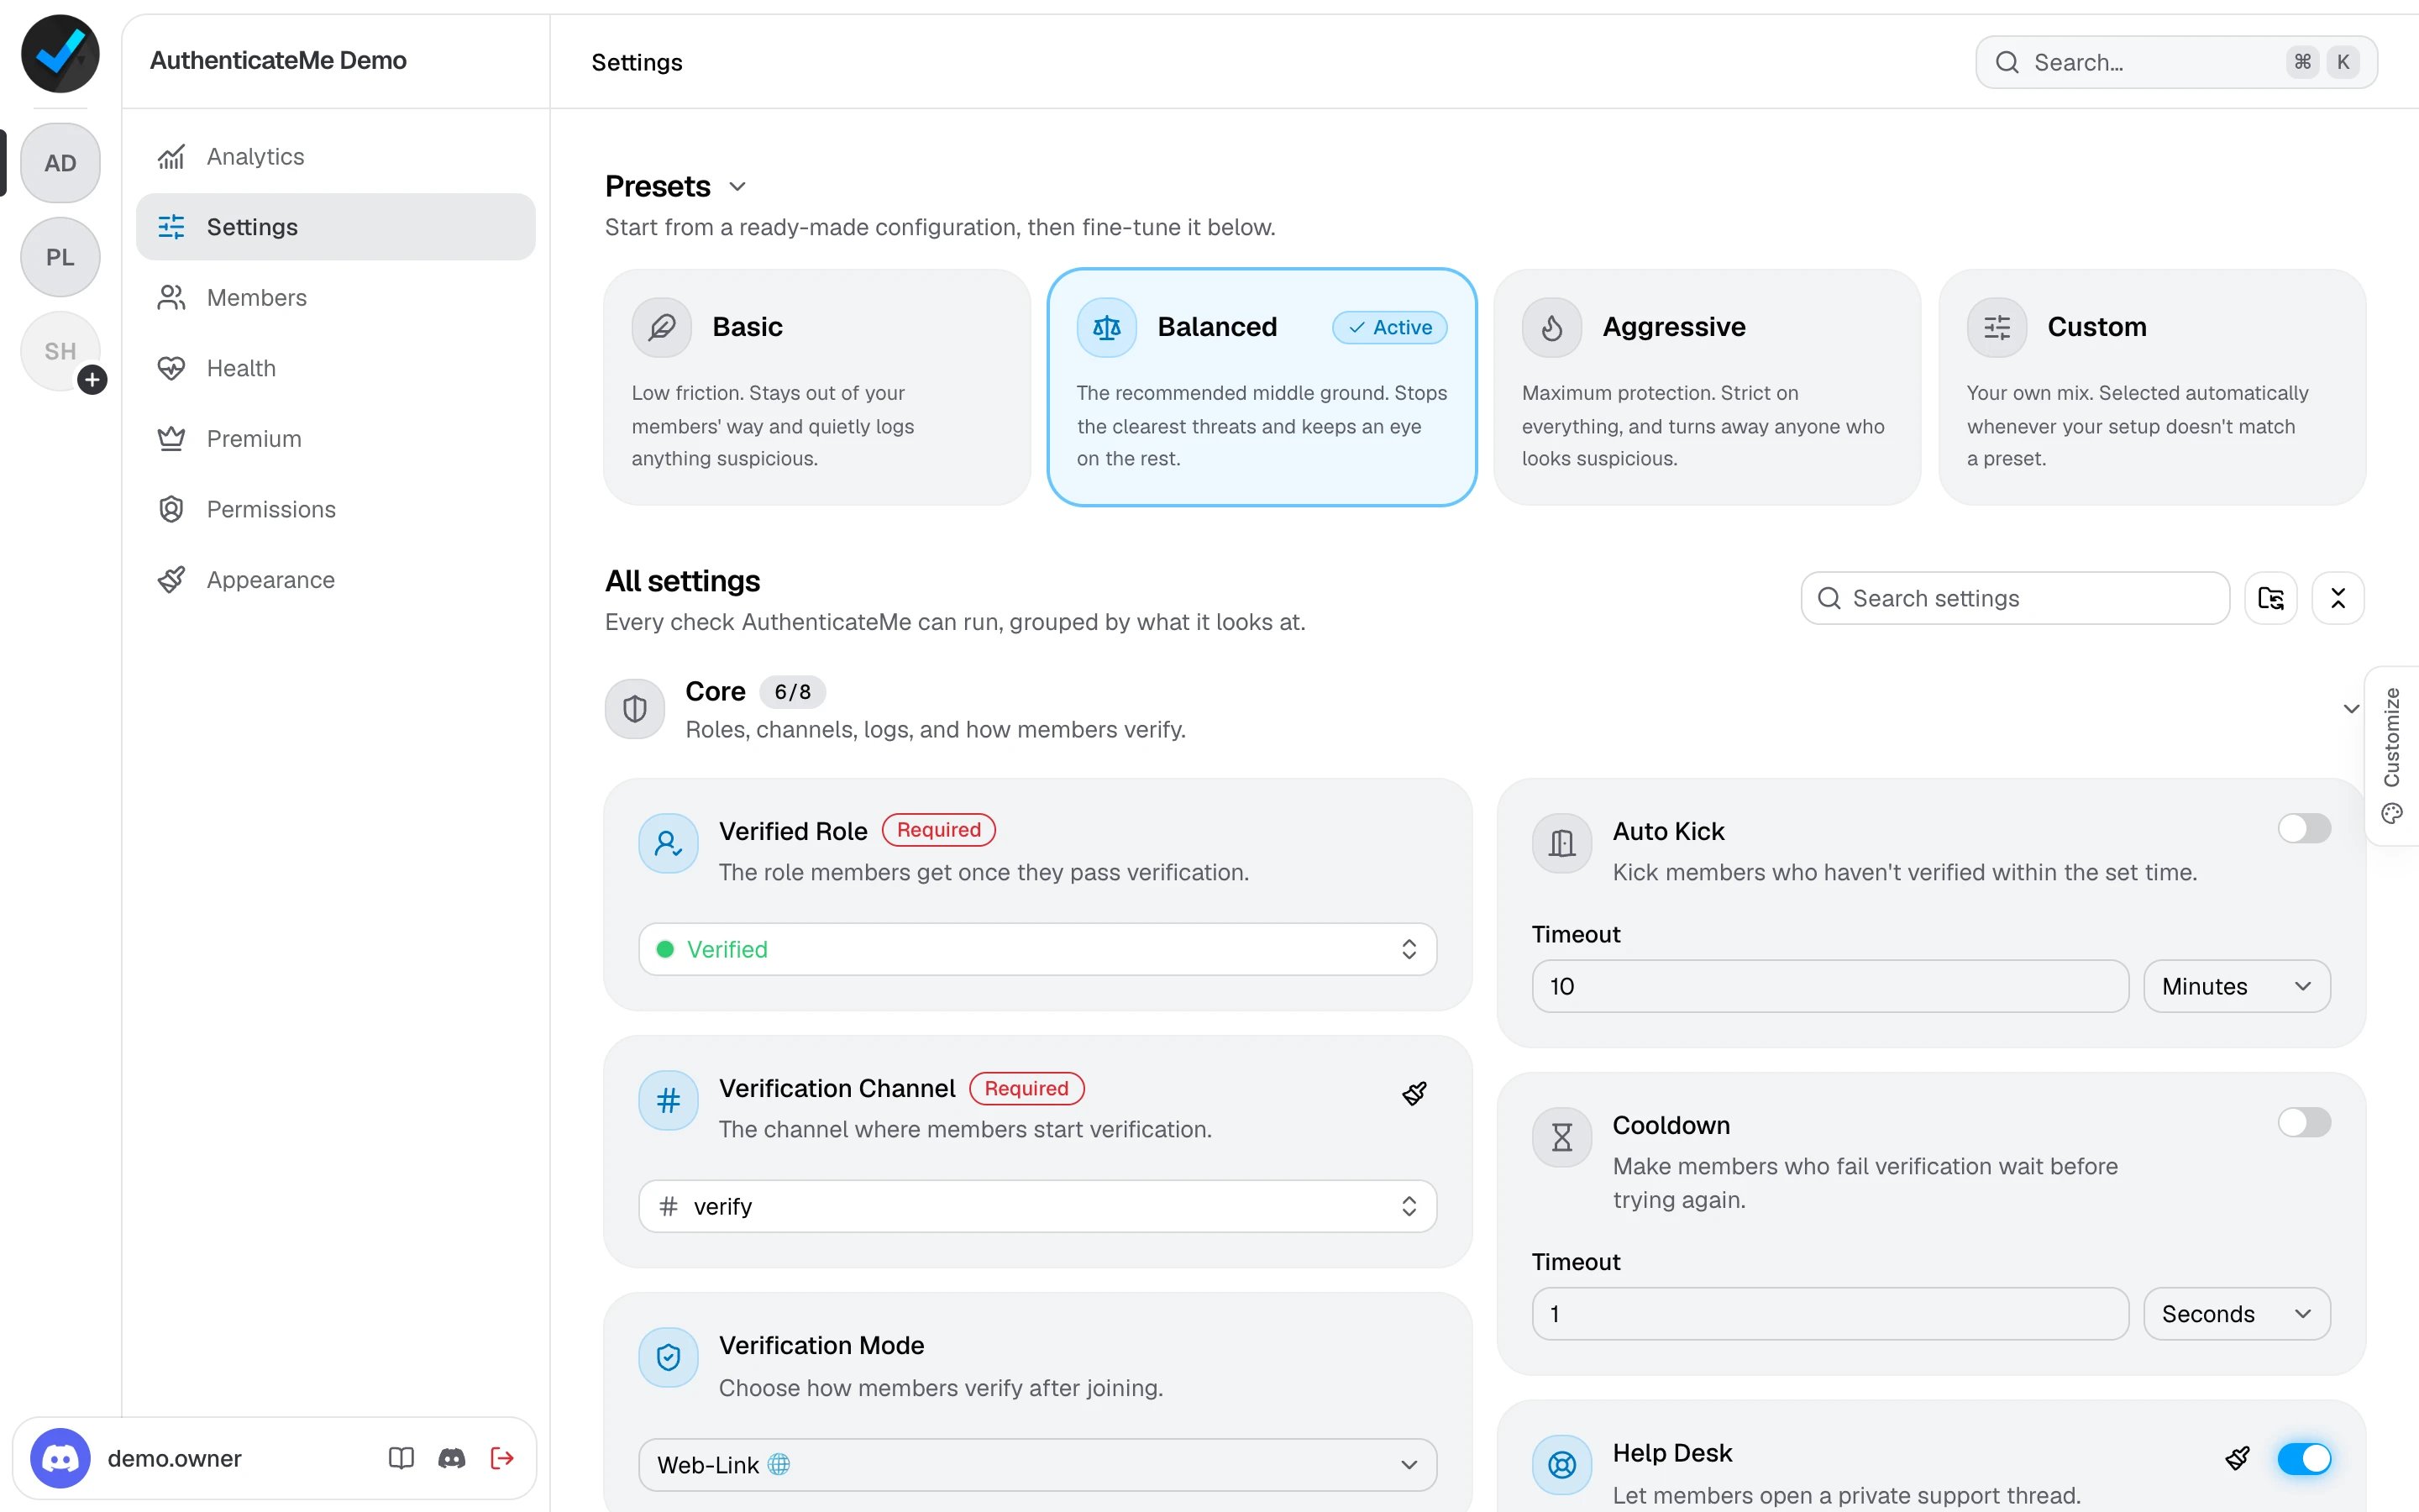Image resolution: width=2419 pixels, height=1512 pixels.
Task: Click the Discord icon in user bar
Action: point(452,1458)
